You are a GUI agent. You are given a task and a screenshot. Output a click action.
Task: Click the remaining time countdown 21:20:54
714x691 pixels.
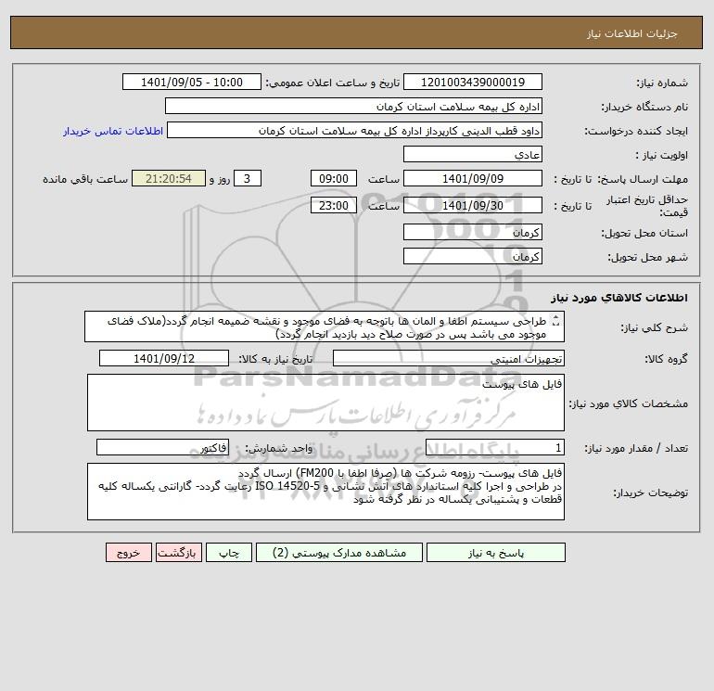point(169,179)
